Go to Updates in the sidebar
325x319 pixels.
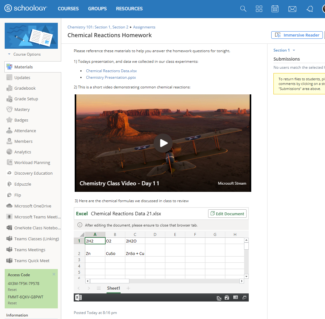22,77
